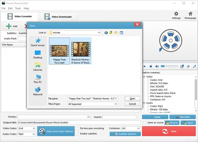
Task: Switch to Video Converter tab
Action: tap(19, 17)
